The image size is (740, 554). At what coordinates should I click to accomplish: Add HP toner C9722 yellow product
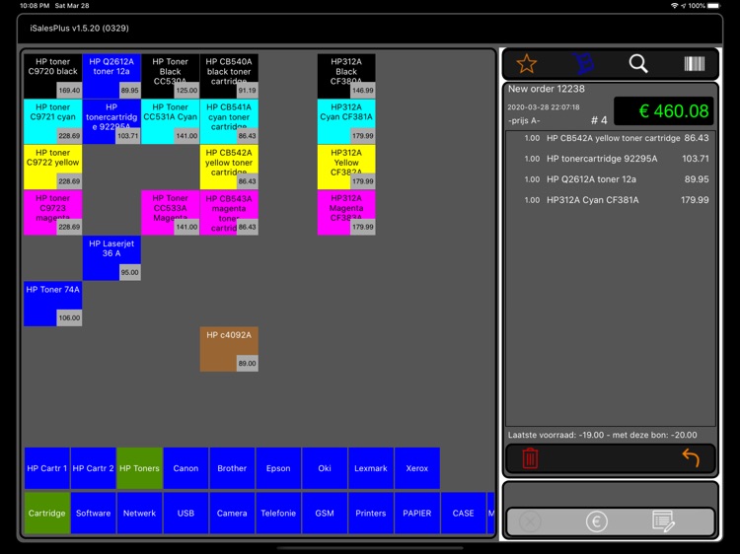click(x=52, y=167)
